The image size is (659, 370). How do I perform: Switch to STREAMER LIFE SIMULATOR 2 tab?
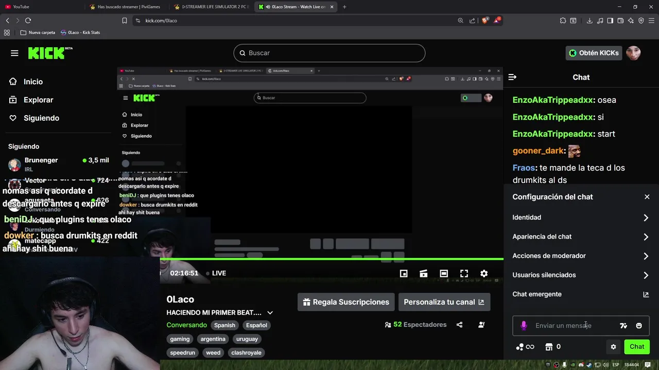212,7
